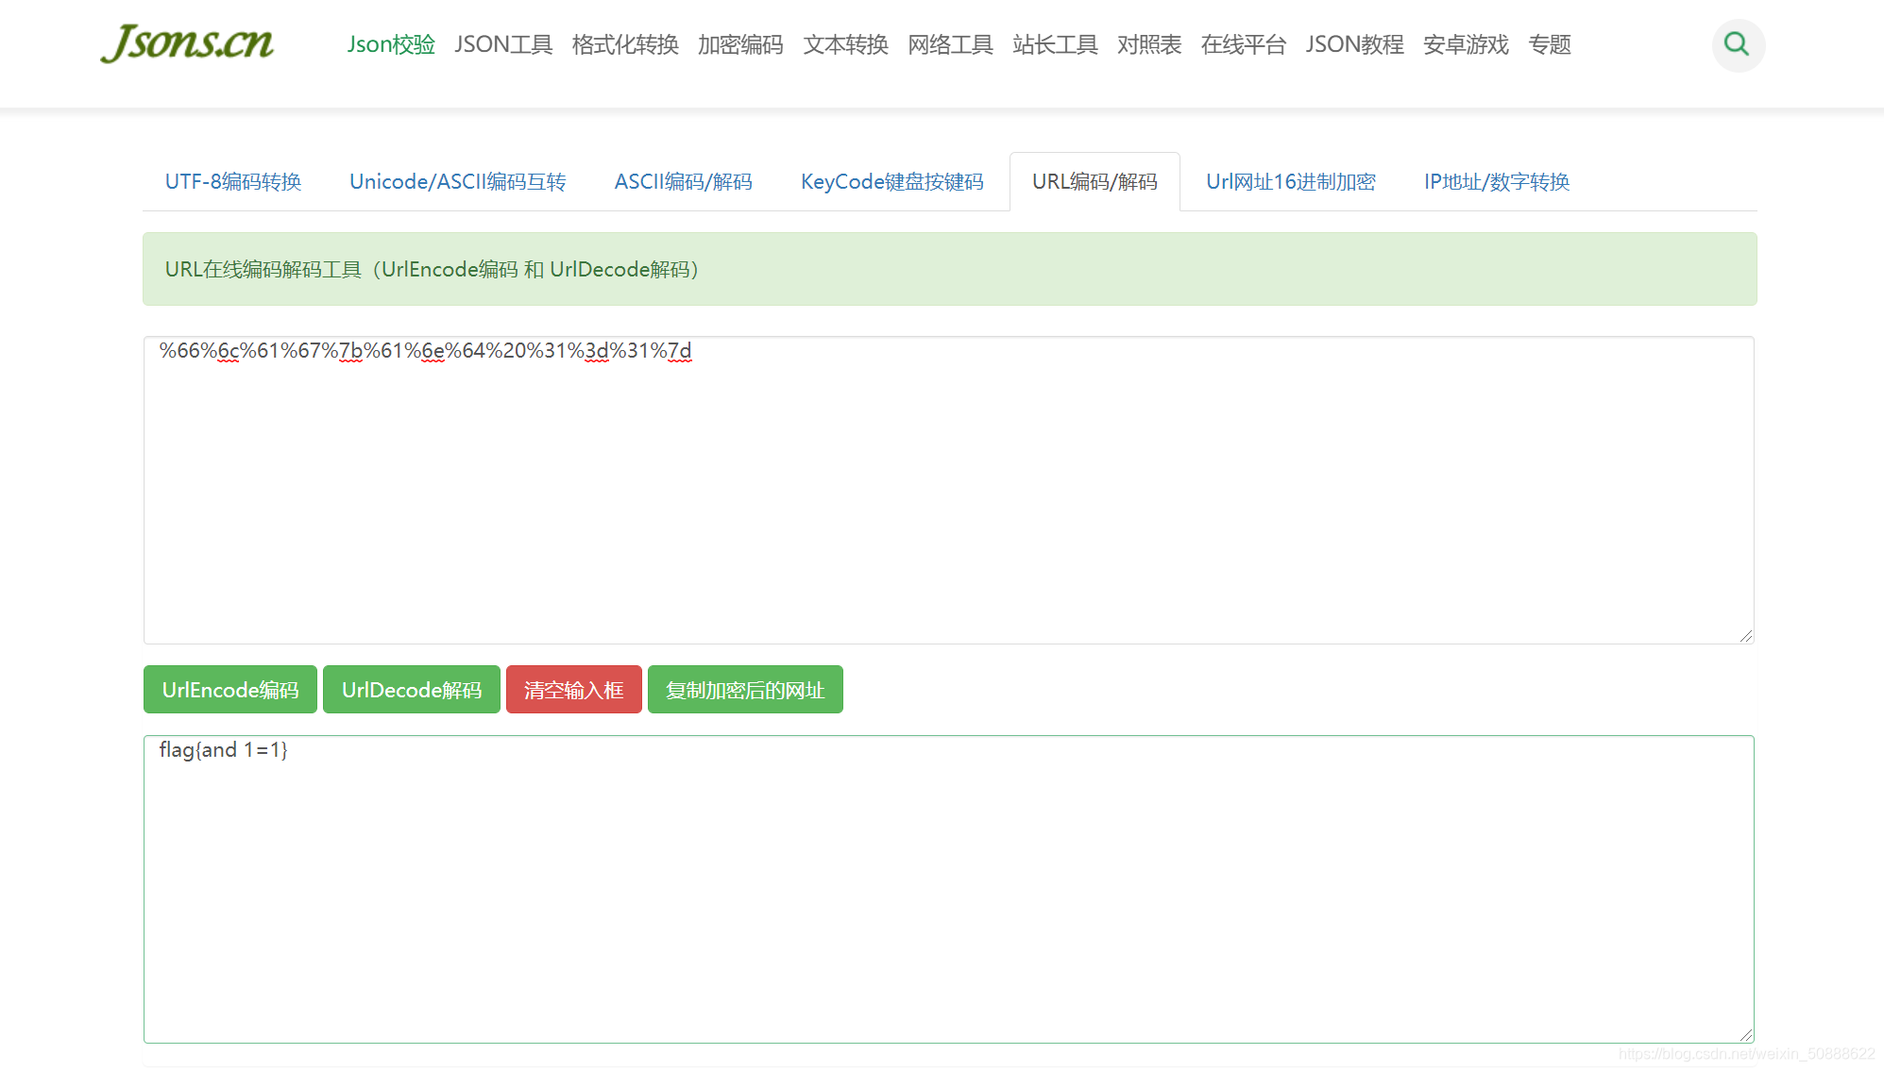Open the Url网址16进制加密 tab
The width and height of the screenshot is (1884, 1071).
coord(1290,181)
